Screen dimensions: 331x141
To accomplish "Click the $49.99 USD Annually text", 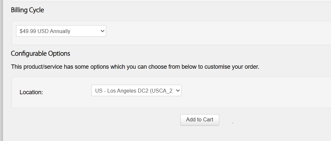I will click(45, 31).
